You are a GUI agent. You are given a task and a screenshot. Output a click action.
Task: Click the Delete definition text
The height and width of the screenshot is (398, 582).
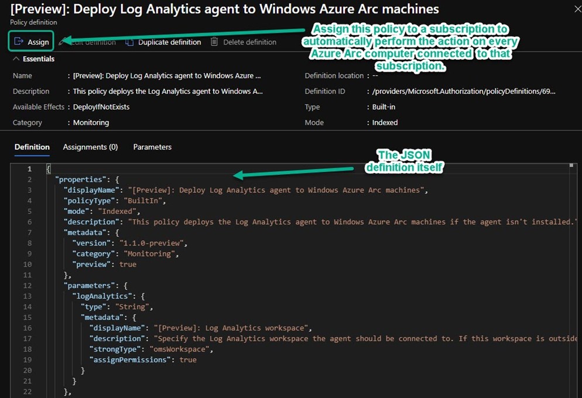[249, 42]
